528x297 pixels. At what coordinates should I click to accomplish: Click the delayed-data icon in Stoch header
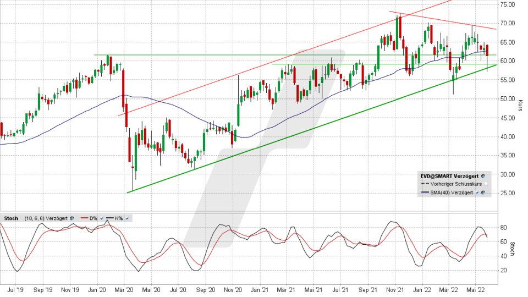tap(71, 218)
